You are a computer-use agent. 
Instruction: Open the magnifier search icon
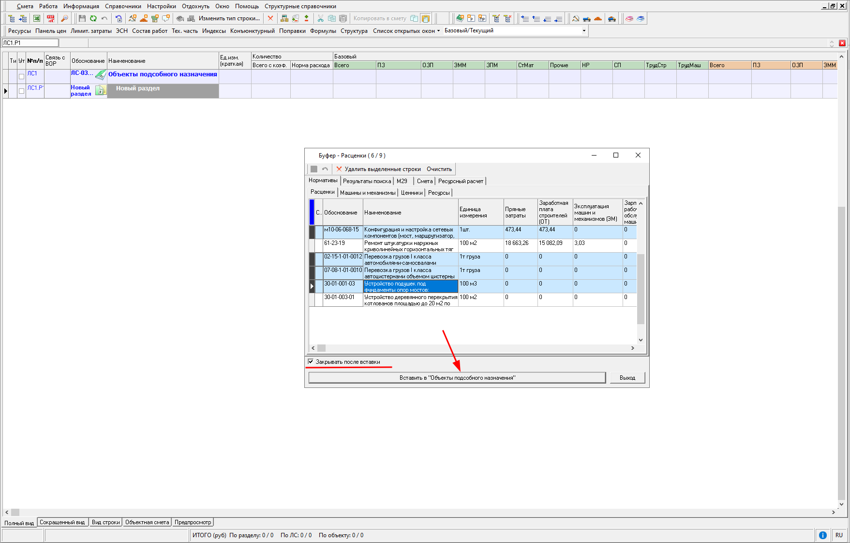[64, 18]
